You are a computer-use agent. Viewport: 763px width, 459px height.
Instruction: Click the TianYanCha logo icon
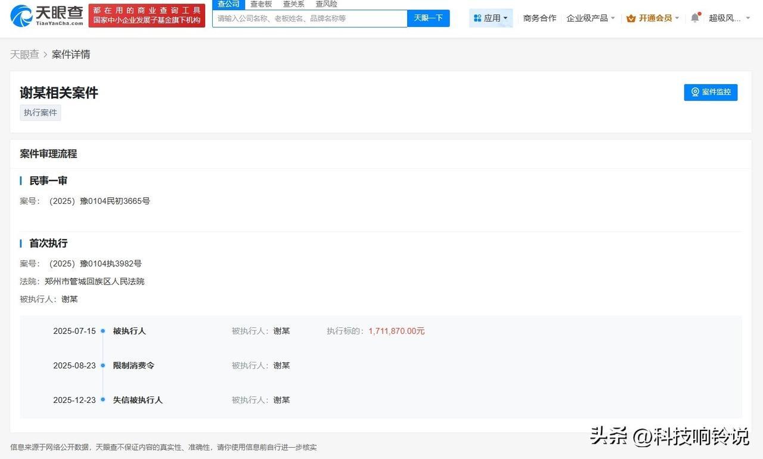point(21,17)
